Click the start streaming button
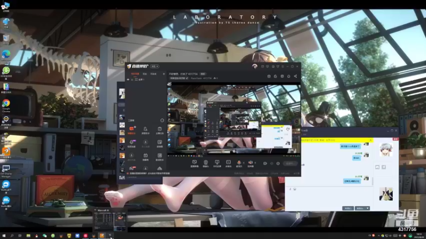 [x=290, y=164]
